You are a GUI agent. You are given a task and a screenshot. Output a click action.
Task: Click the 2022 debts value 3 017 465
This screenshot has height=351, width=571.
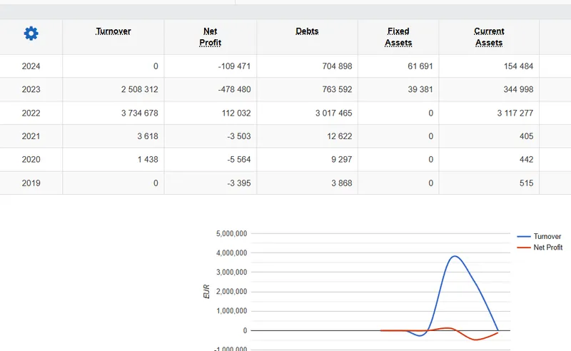click(x=328, y=113)
